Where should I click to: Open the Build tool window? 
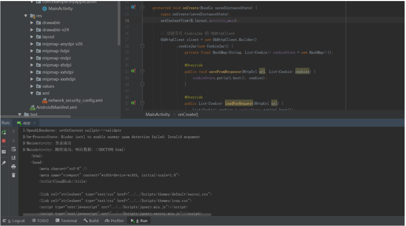pyautogui.click(x=91, y=221)
